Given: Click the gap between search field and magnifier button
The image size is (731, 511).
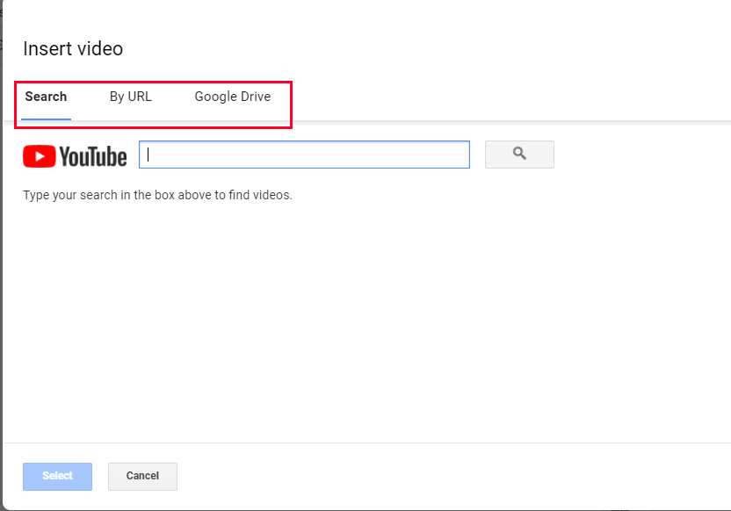Looking at the screenshot, I should click(477, 155).
